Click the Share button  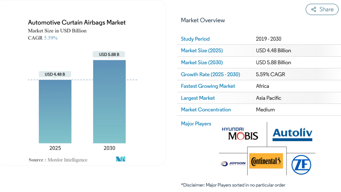click(x=322, y=10)
